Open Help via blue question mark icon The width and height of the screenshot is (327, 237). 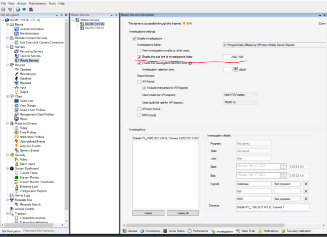click(18, 9)
